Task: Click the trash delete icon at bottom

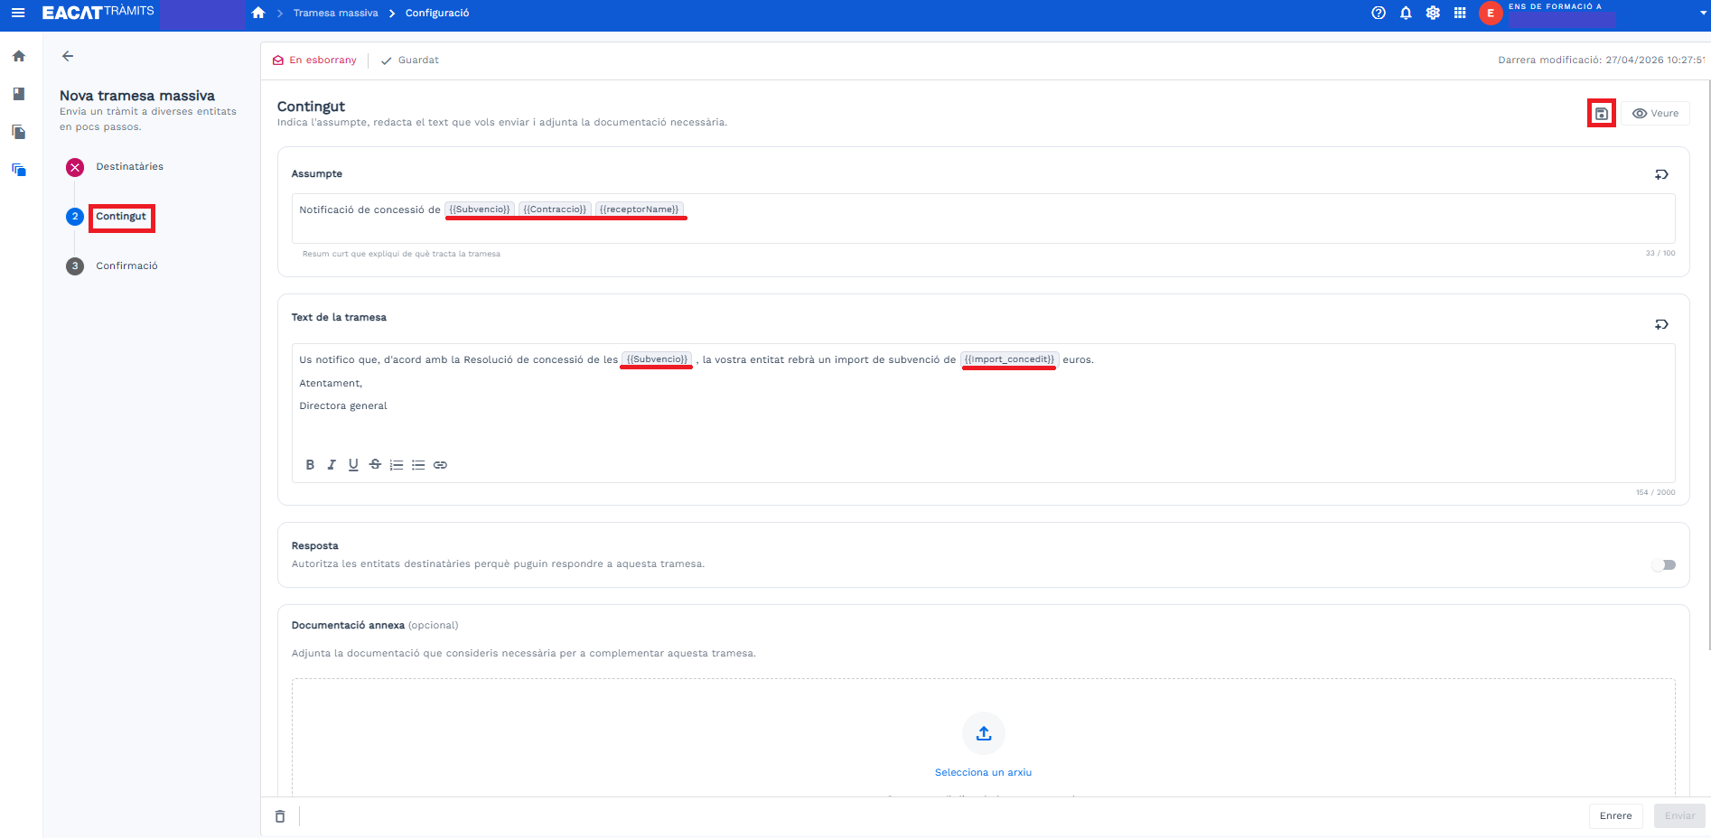Action: 280,816
